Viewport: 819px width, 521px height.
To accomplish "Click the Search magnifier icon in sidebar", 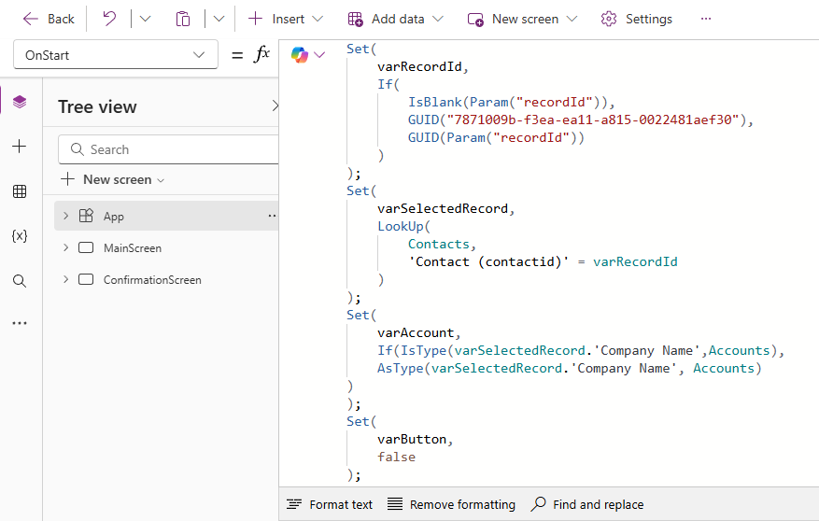I will tap(20, 280).
